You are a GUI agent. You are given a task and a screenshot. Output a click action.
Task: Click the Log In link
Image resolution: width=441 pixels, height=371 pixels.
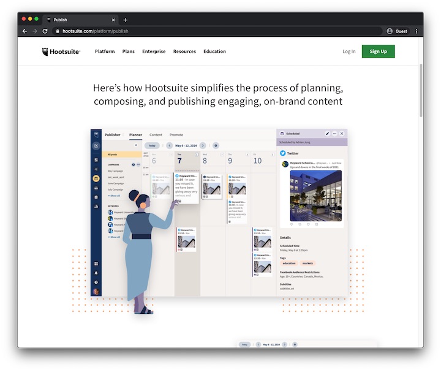(x=349, y=52)
